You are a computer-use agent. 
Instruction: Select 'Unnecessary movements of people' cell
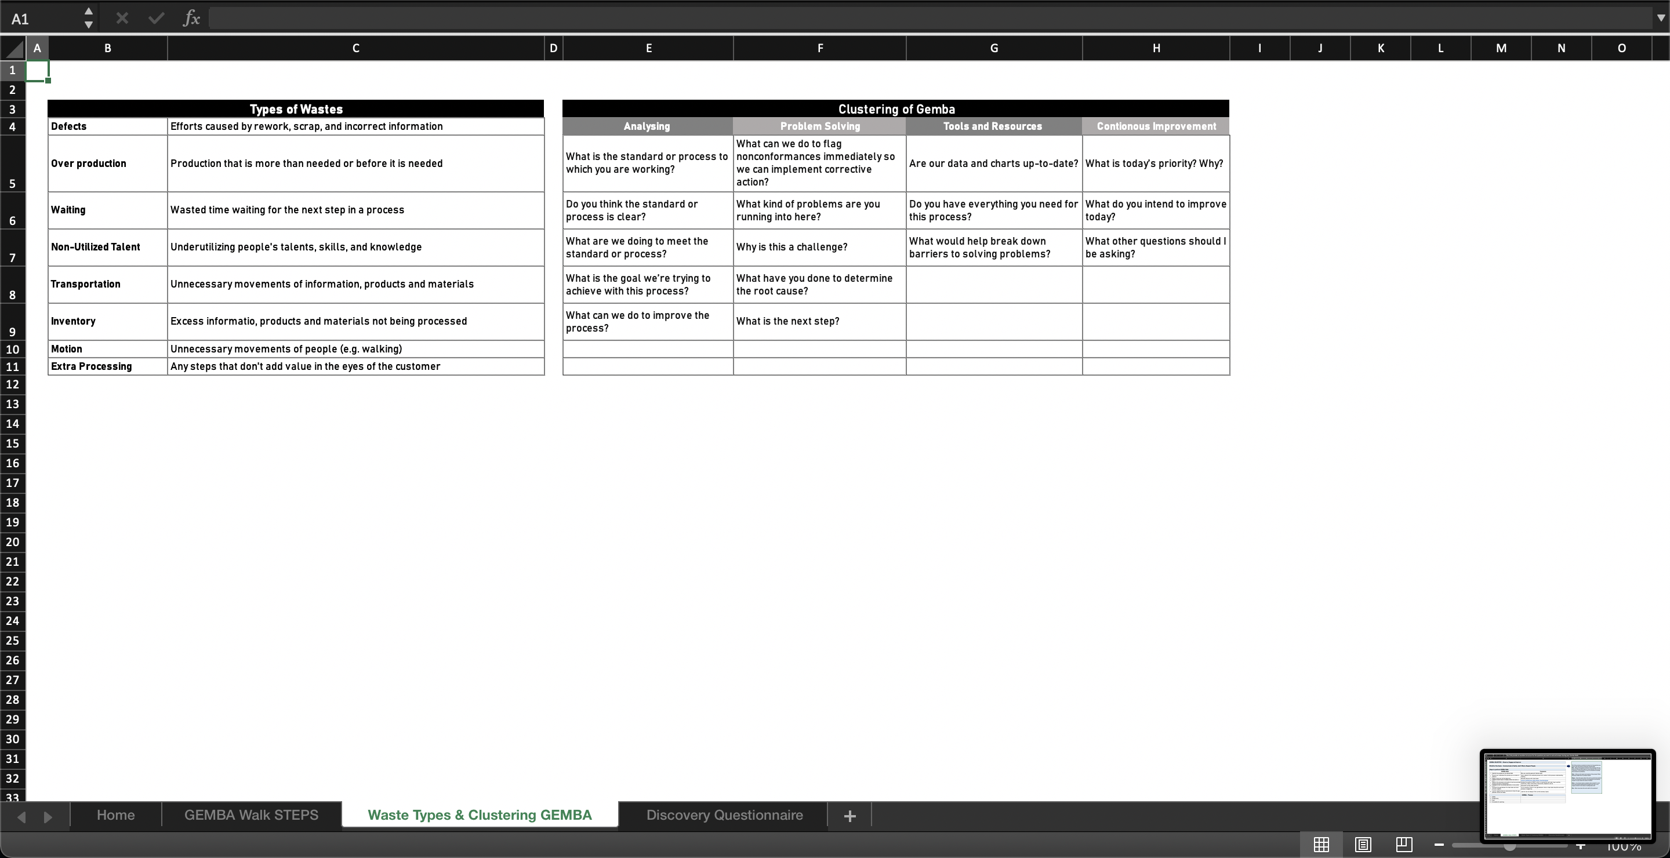point(356,348)
